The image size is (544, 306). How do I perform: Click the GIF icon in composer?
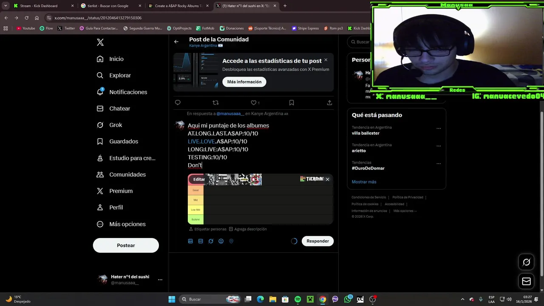pos(201,241)
